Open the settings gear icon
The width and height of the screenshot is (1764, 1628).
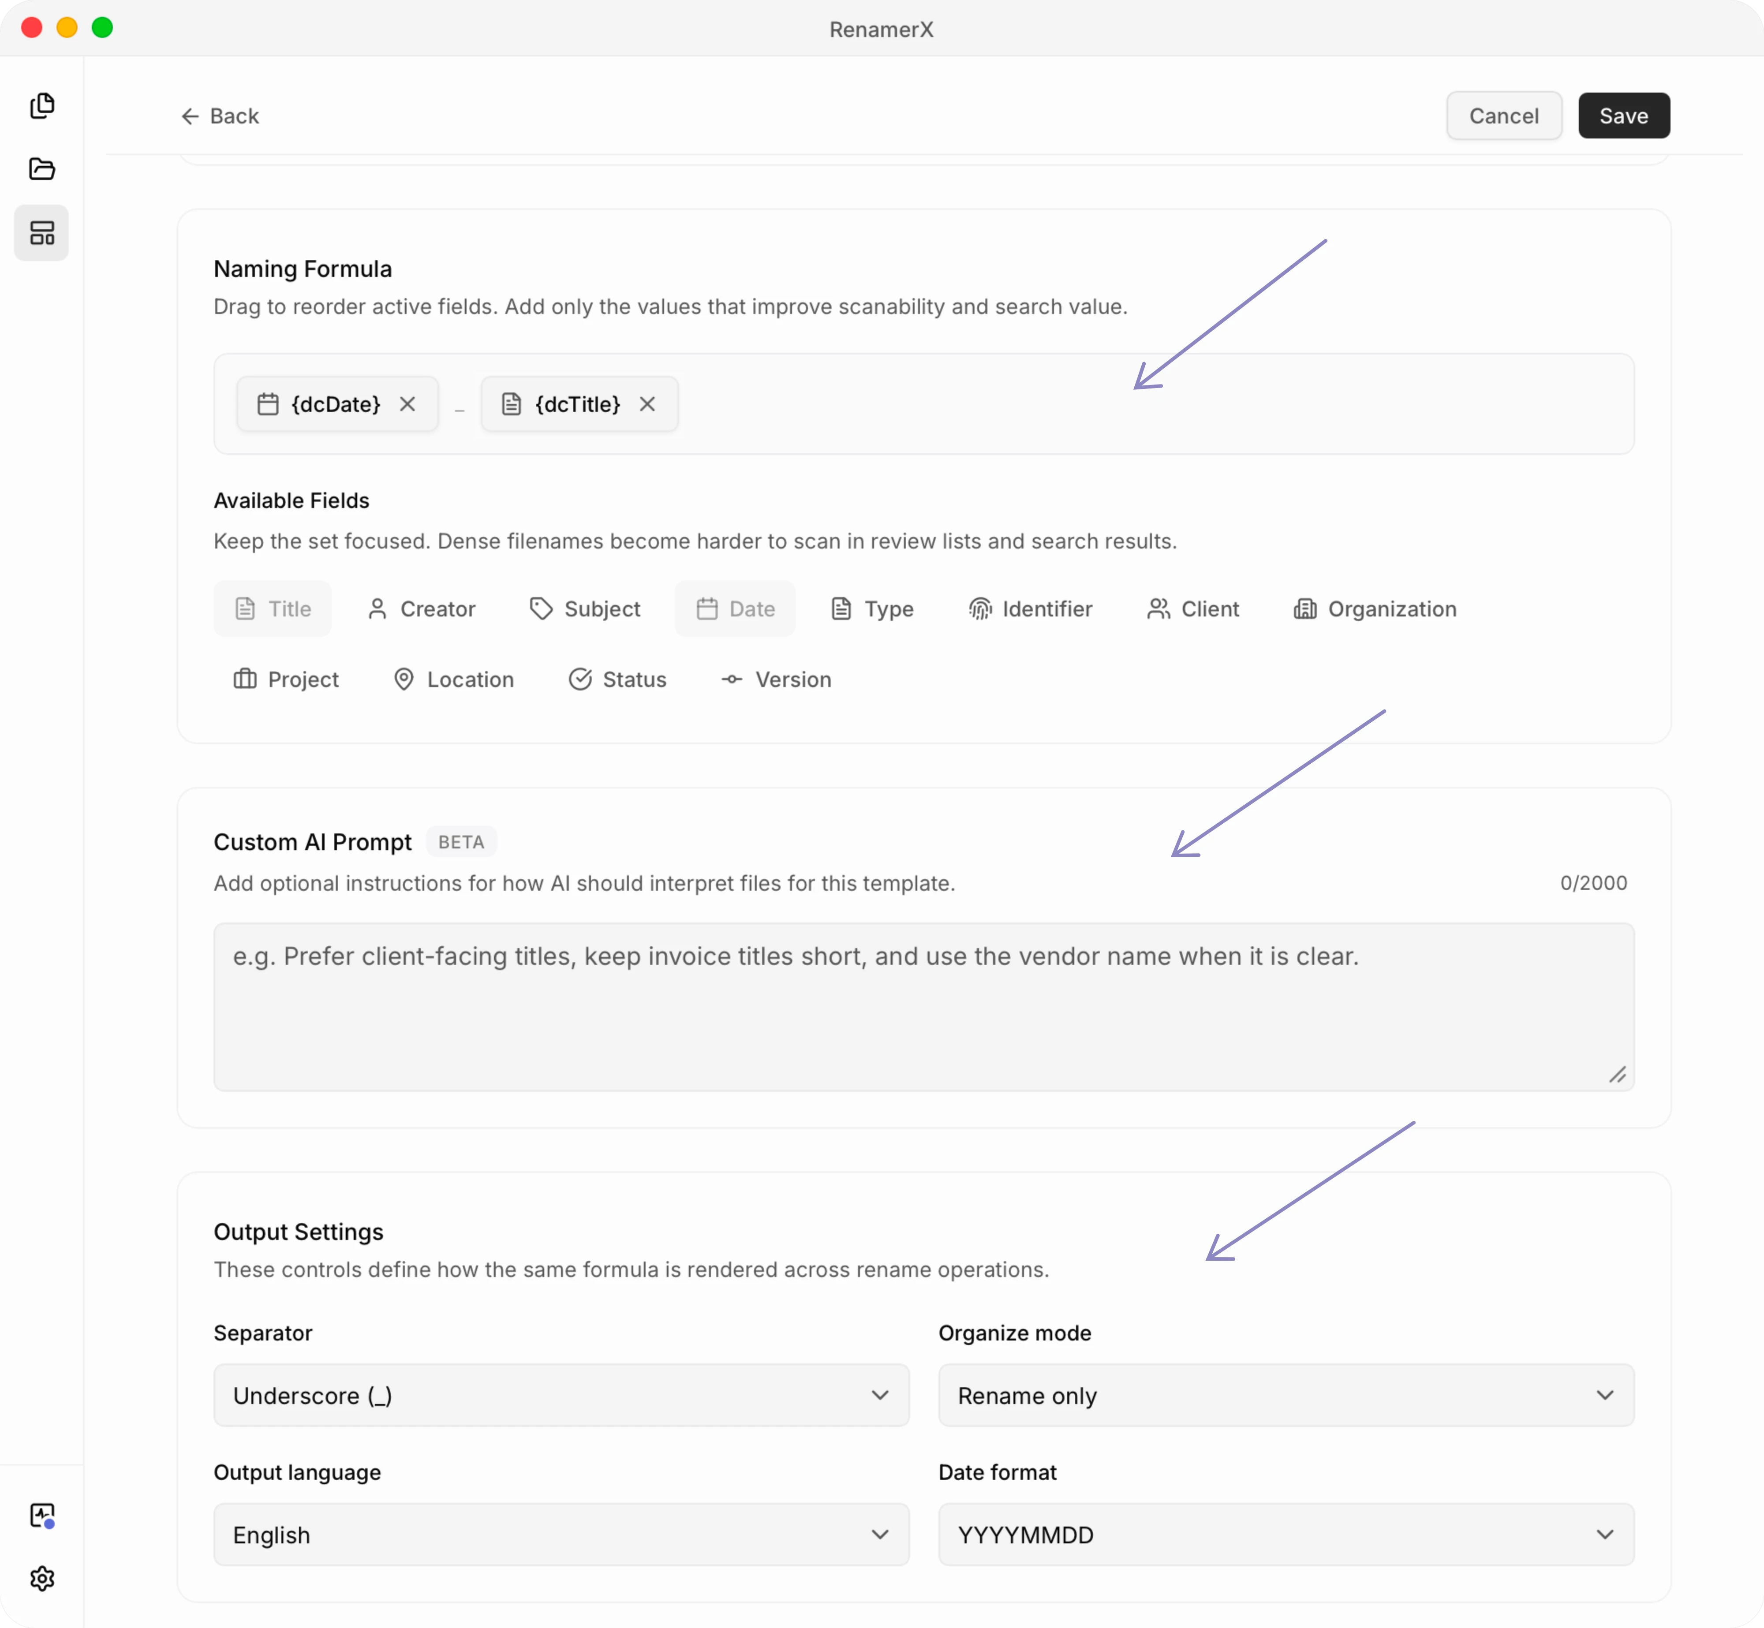click(41, 1579)
